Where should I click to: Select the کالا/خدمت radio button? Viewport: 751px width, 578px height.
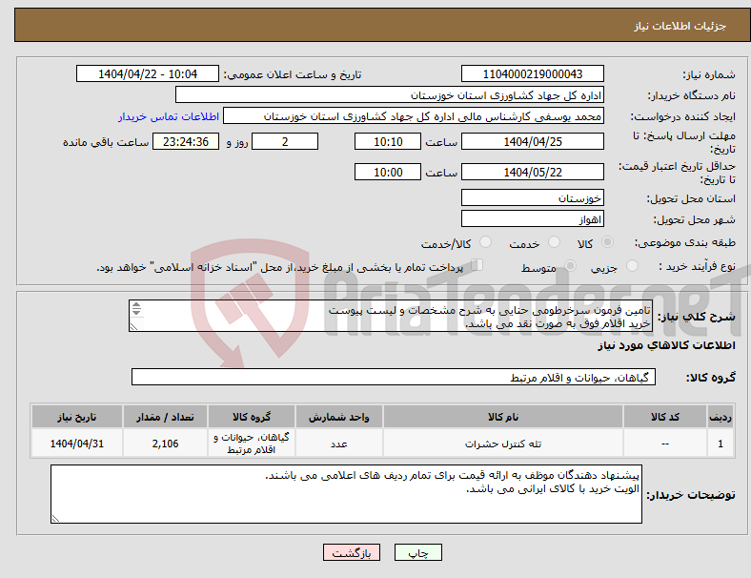click(x=485, y=242)
